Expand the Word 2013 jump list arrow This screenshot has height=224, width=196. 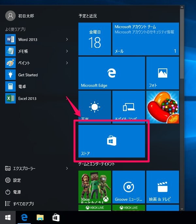67,39
